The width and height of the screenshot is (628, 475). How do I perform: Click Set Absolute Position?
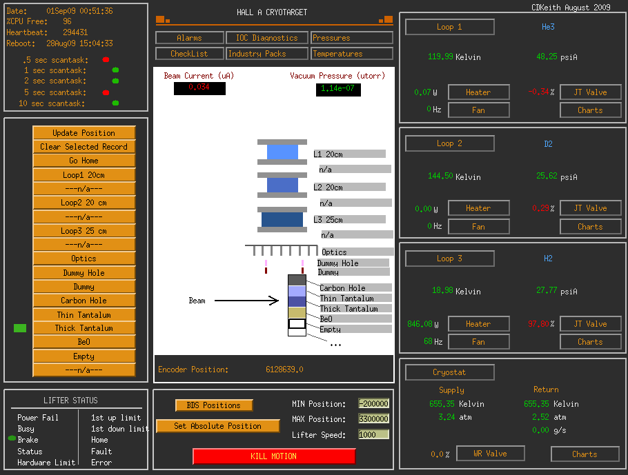217,426
